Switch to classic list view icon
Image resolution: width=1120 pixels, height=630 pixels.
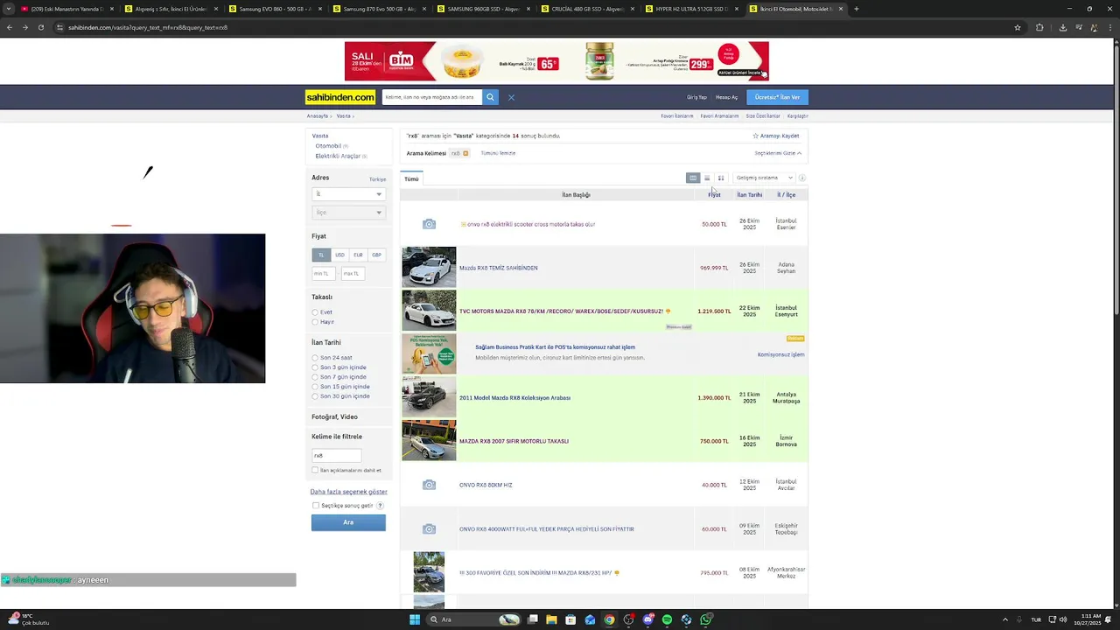click(x=693, y=178)
